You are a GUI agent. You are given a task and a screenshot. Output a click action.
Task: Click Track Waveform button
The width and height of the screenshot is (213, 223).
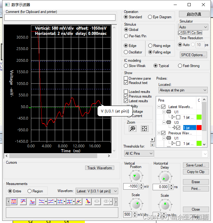coord(100,168)
